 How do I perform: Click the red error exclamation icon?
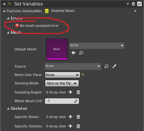coord(17,26)
